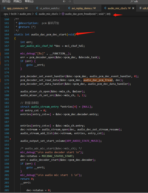This screenshot has width=148, height=193.
Task: Click audio_mixer_ch_open on line 179
Action: click(35, 92)
